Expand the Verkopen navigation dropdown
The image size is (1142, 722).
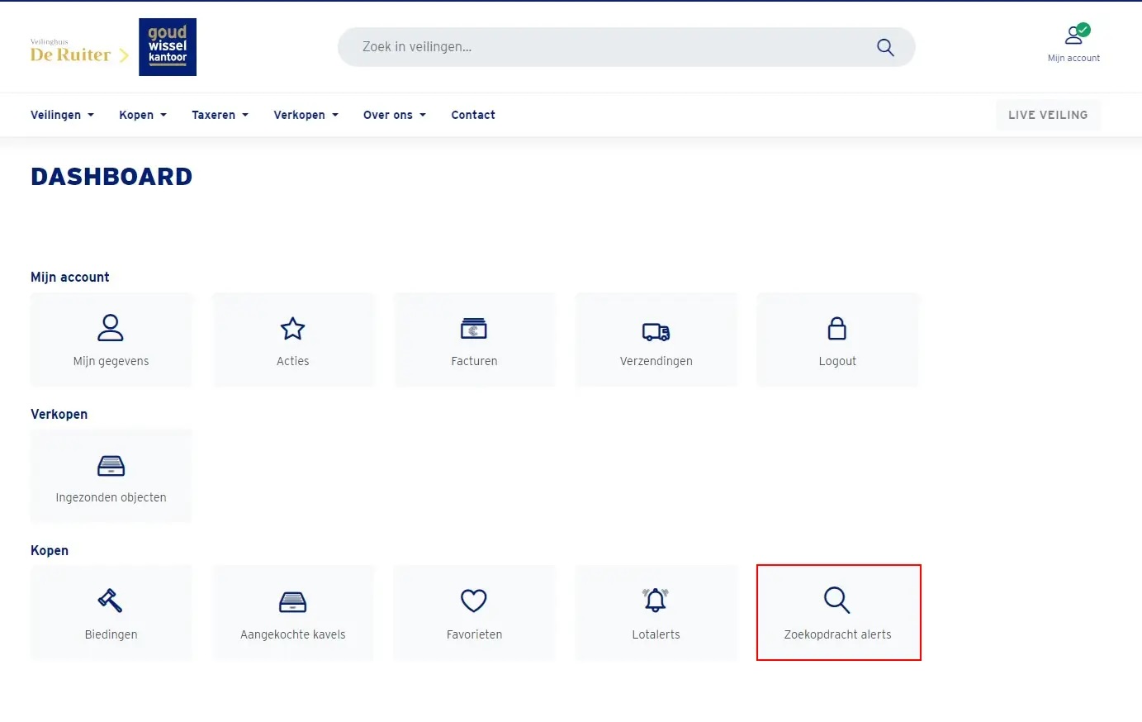306,115
